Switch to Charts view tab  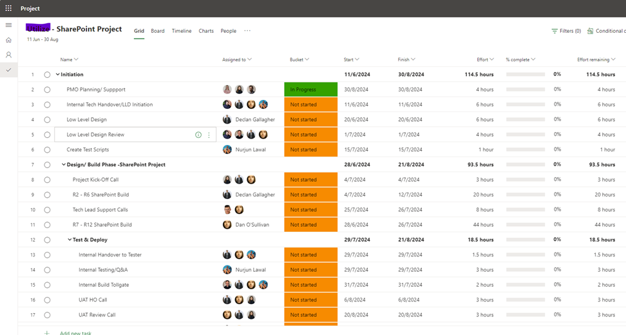point(206,31)
